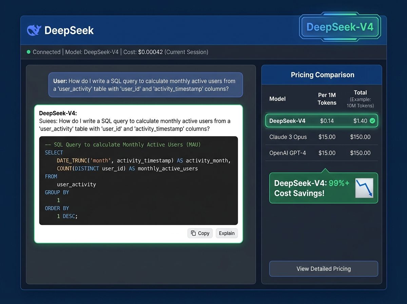Screen dimensions: 407x304
Task: Select the OpenAI GPT-4 pricing row
Action: coord(322,153)
